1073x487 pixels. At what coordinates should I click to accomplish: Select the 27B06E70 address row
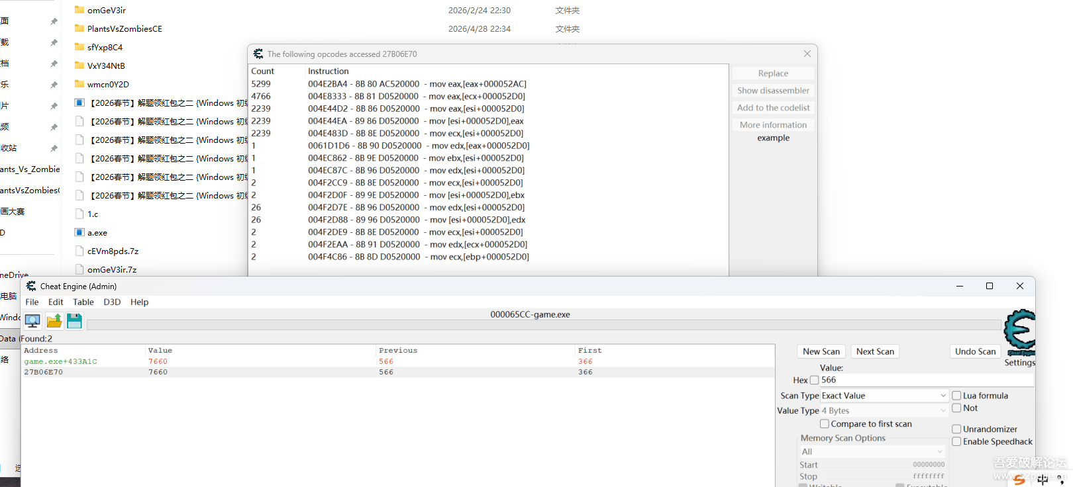tap(397, 372)
